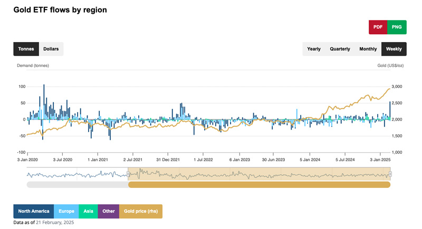Toggle North America series in legend
The height and width of the screenshot is (229, 422).
(33, 211)
